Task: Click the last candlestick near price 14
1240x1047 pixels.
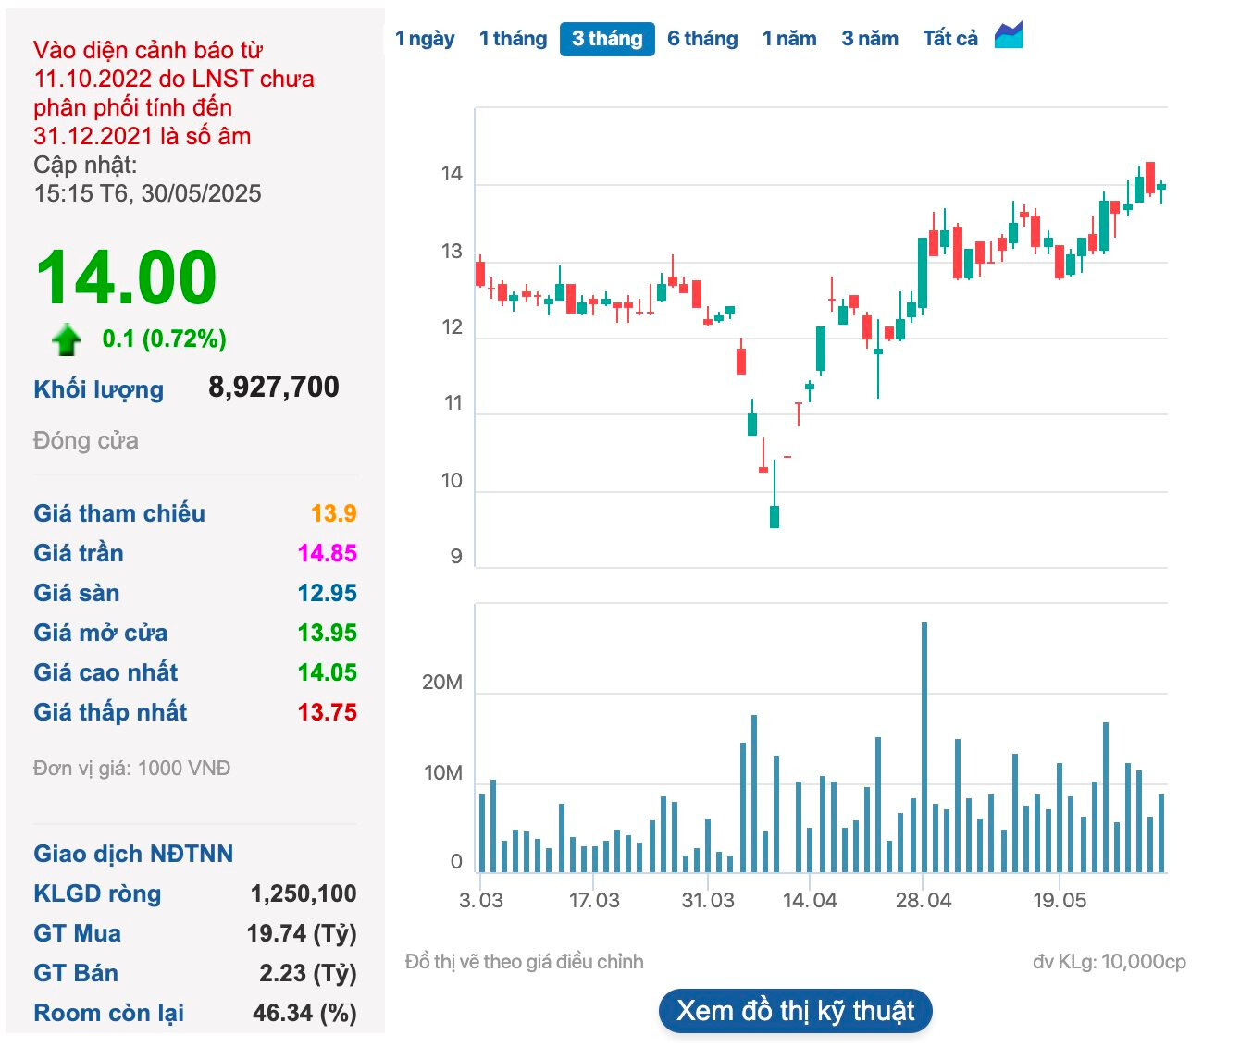Action: [x=1161, y=187]
